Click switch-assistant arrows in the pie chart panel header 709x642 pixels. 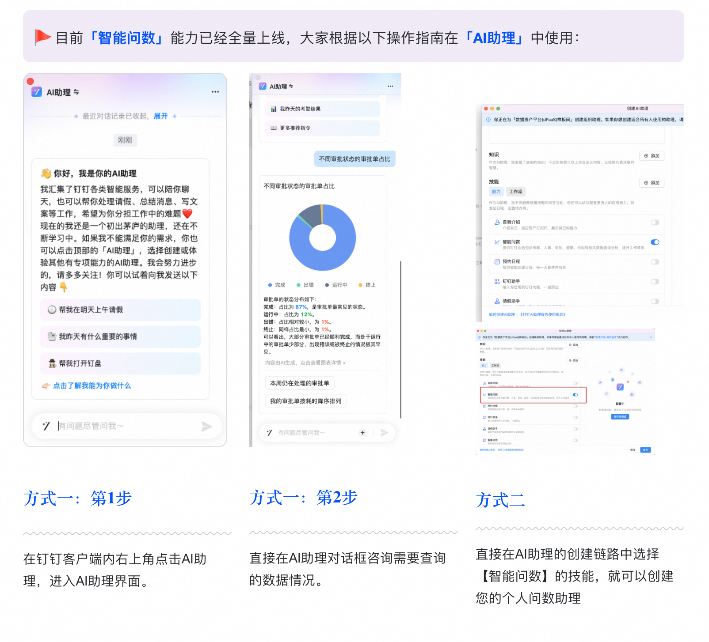tap(291, 86)
